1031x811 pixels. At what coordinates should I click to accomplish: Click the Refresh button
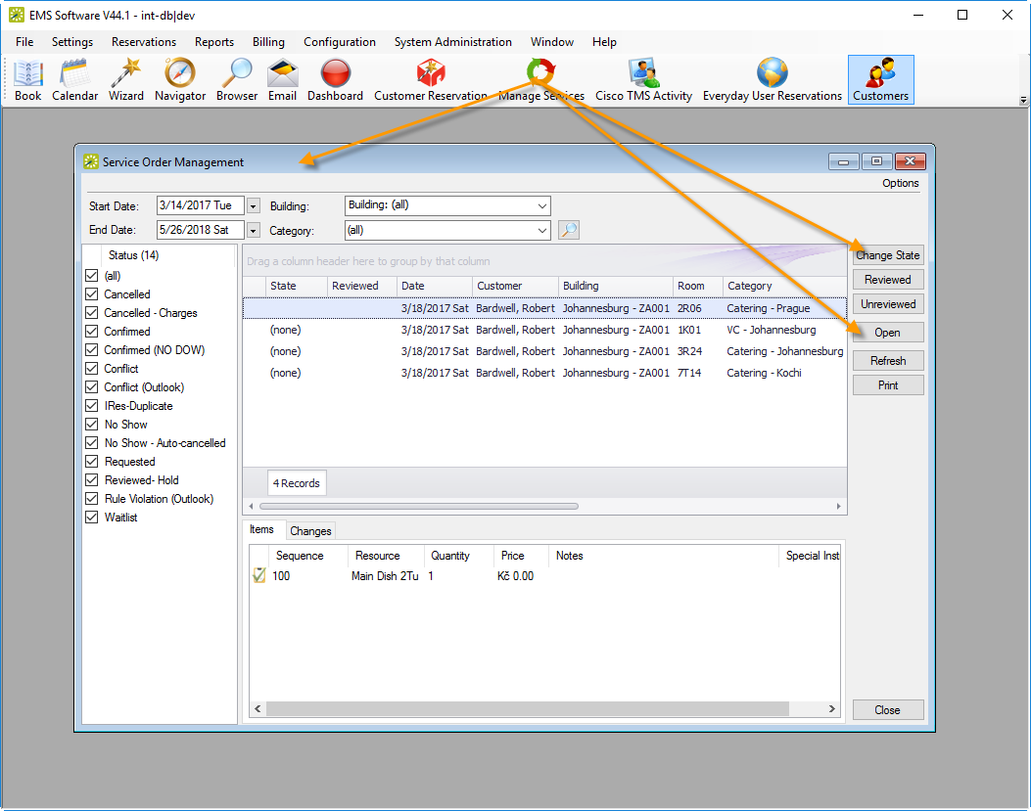tap(887, 361)
